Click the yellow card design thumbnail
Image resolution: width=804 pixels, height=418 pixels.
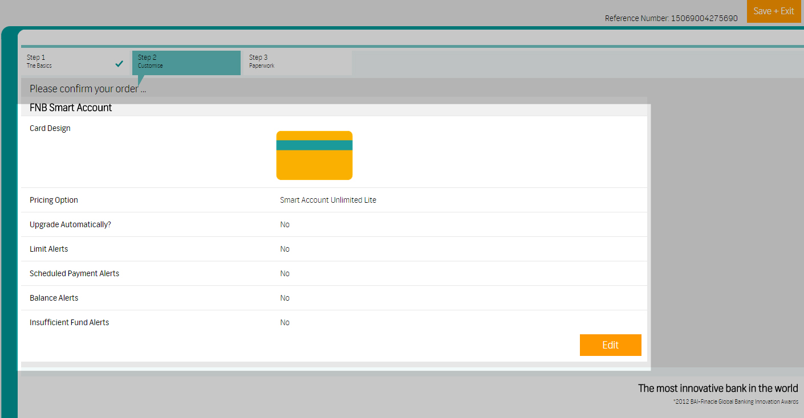[314, 155]
